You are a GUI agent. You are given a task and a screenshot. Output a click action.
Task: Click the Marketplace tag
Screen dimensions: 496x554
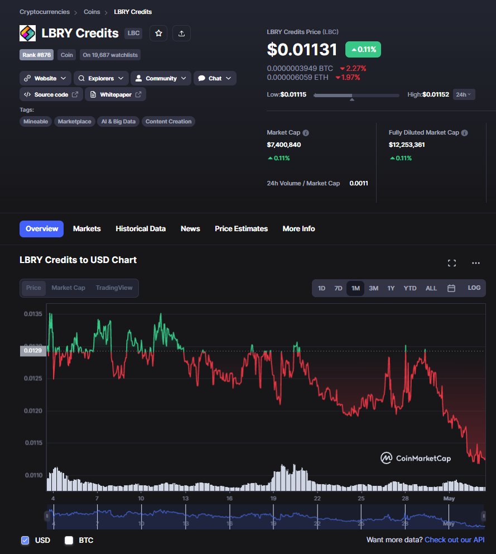(x=75, y=122)
